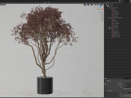Open Device CPU dropdown
131x98 pixels.
(x=127, y=87)
